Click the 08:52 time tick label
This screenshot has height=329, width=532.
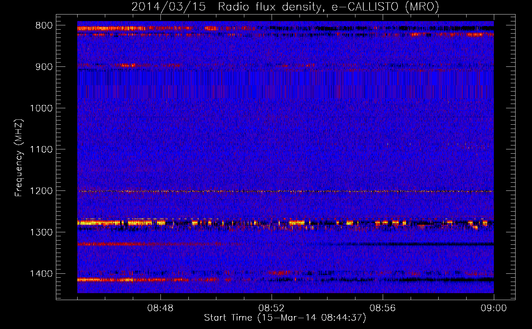pyautogui.click(x=272, y=308)
